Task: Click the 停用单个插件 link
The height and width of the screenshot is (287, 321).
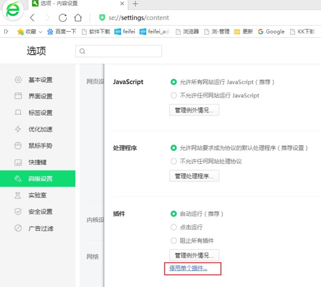Action: [x=188, y=268]
